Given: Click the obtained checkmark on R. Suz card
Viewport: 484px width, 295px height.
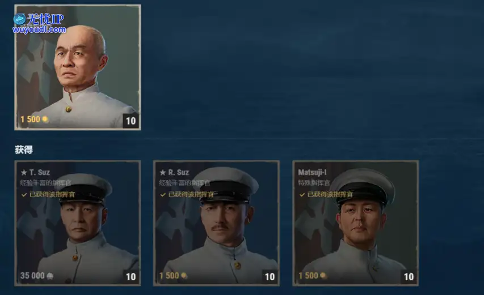Looking at the screenshot, I should coord(163,195).
